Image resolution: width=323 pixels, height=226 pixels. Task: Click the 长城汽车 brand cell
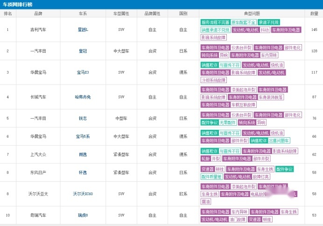pyautogui.click(x=38, y=97)
